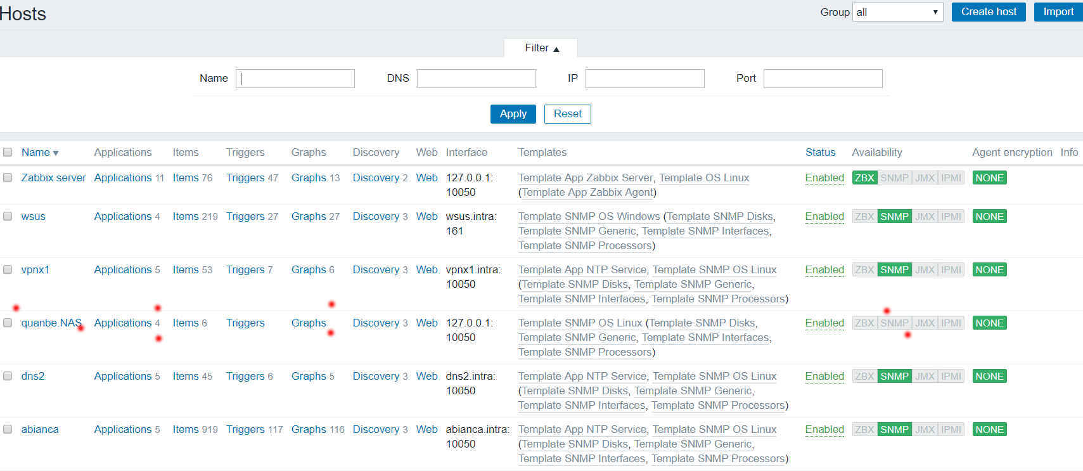Tick the quanbe.NAS row checkbox
The height and width of the screenshot is (471, 1083).
(8, 323)
